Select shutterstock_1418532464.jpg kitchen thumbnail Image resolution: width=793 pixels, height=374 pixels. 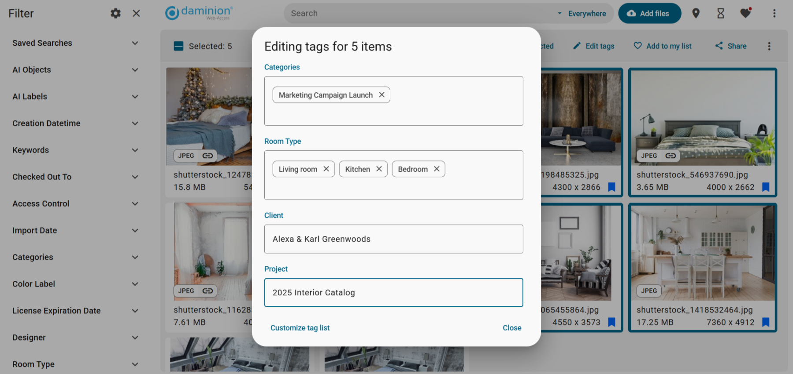703,253
